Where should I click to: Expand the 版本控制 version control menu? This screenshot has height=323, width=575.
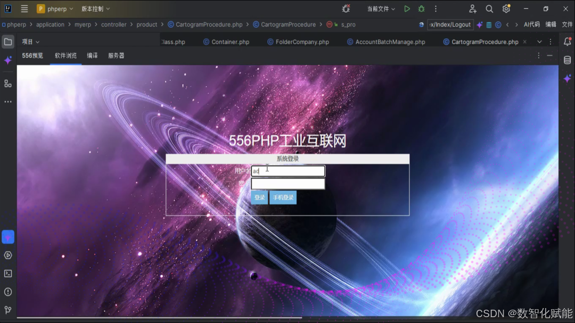coord(95,9)
